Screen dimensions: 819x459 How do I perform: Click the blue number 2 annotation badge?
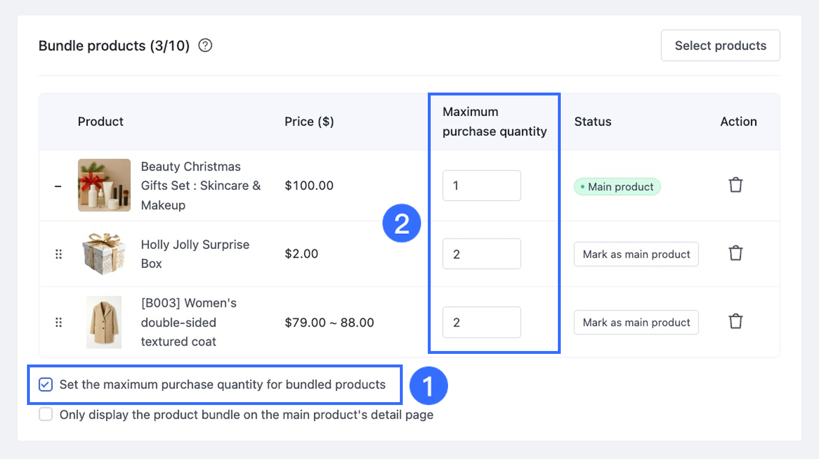point(401,223)
